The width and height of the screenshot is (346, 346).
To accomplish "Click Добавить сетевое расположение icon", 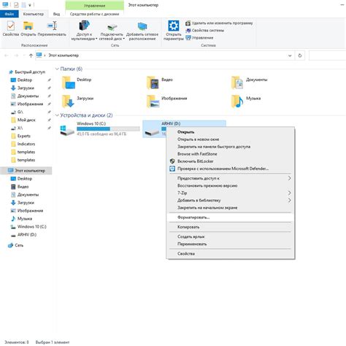I will tap(142, 26).
